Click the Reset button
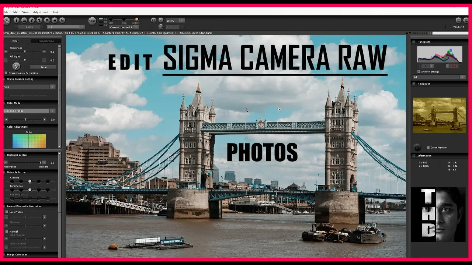472x265 pixels. [44, 67]
